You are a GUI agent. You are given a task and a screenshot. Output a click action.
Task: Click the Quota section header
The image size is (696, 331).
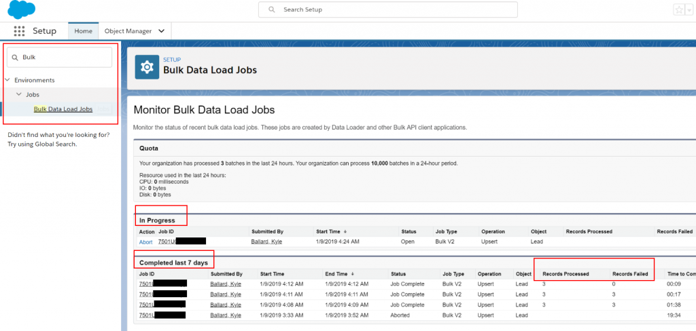click(149, 148)
